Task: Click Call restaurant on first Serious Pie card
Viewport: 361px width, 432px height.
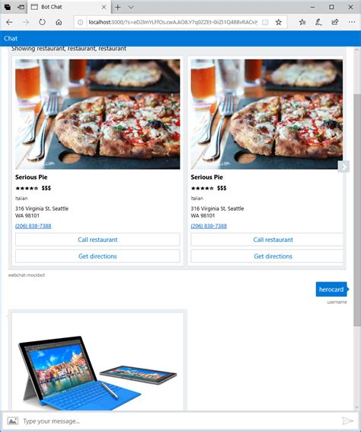Action: [x=97, y=240]
